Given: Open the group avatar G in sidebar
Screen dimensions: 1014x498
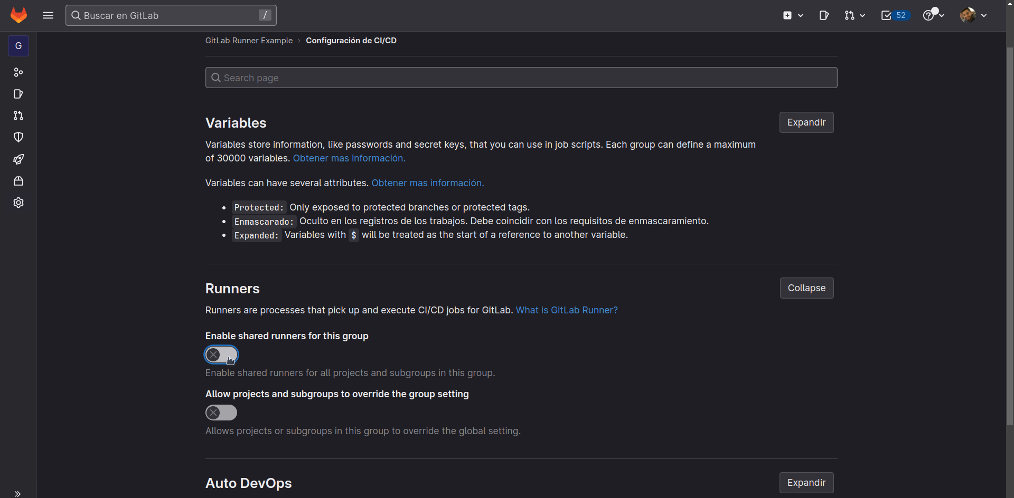Looking at the screenshot, I should (x=18, y=46).
